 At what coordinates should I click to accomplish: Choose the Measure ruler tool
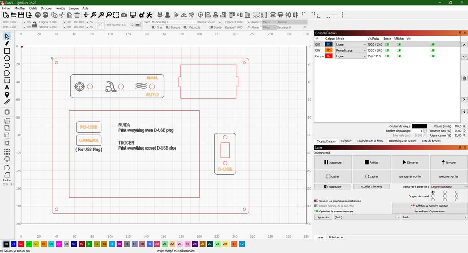(x=7, y=102)
